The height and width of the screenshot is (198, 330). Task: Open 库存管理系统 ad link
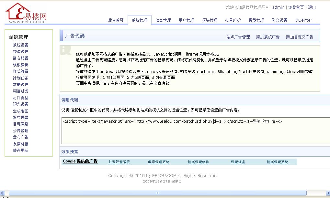pyautogui.click(x=158, y=162)
